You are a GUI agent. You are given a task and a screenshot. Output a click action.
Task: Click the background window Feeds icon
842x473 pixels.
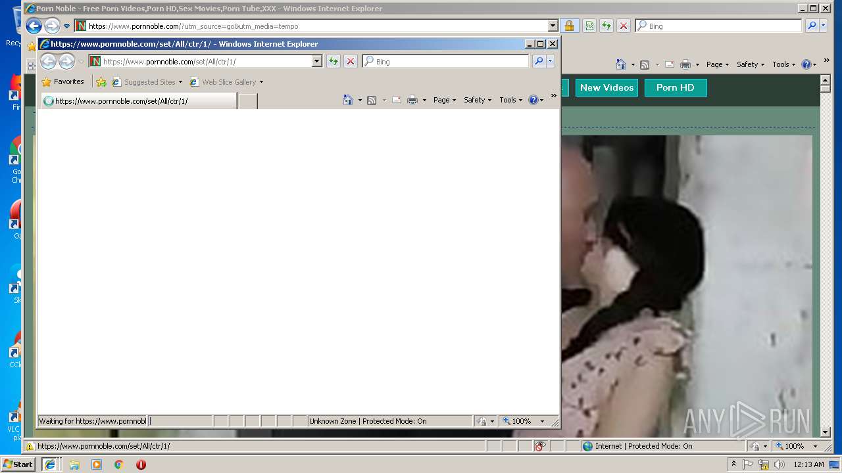coord(645,64)
